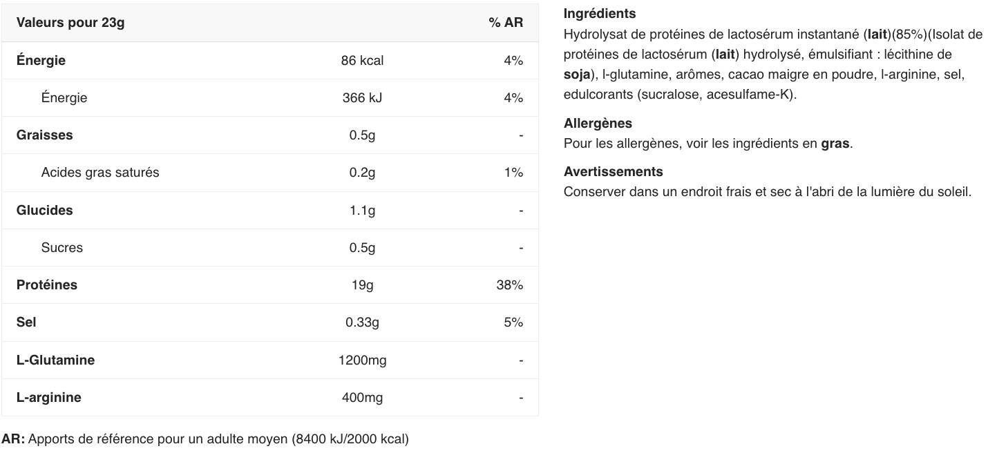The height and width of the screenshot is (453, 988).
Task: Click the '38%' protein reference value
Action: coord(509,285)
